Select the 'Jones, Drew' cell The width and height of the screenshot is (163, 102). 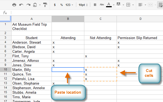pyautogui.click(x=31, y=65)
